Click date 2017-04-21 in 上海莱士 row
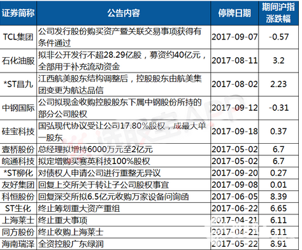Image resolution: width=302 pixels, height=250 pixels. 234,220
